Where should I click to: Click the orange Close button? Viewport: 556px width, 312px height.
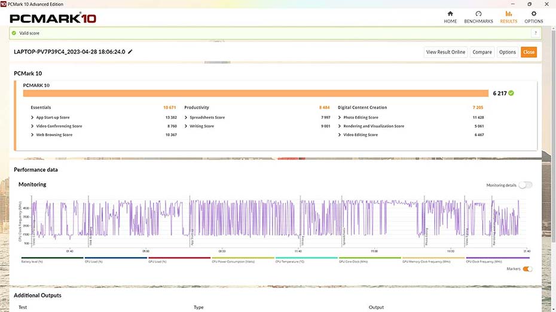(x=528, y=52)
